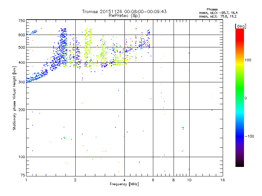
Task: Select the 'Phases' header text
Action: (x=212, y=9)
